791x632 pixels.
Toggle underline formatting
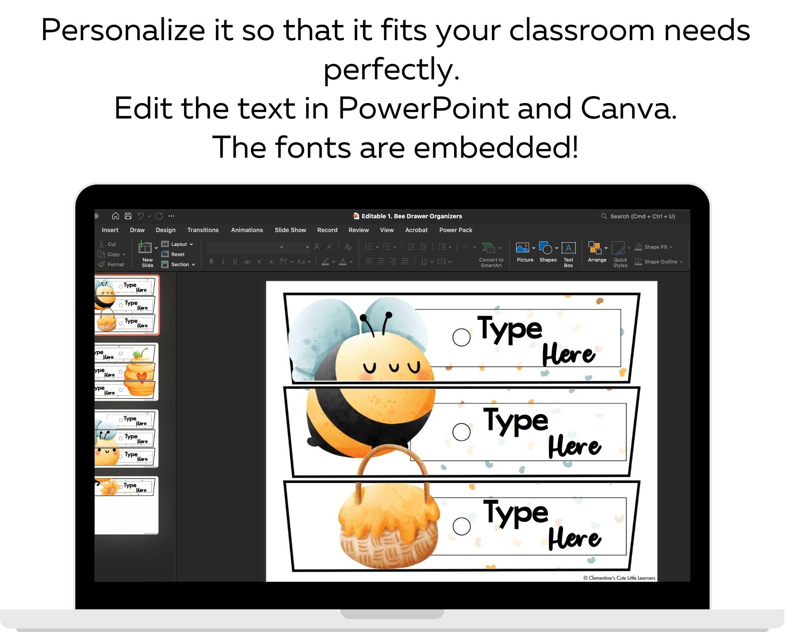click(x=235, y=261)
